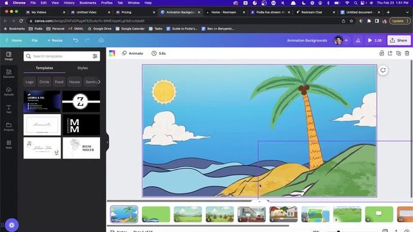Hide the page thumbnails strip chevron
The height and width of the screenshot is (232, 413).
click(x=259, y=202)
